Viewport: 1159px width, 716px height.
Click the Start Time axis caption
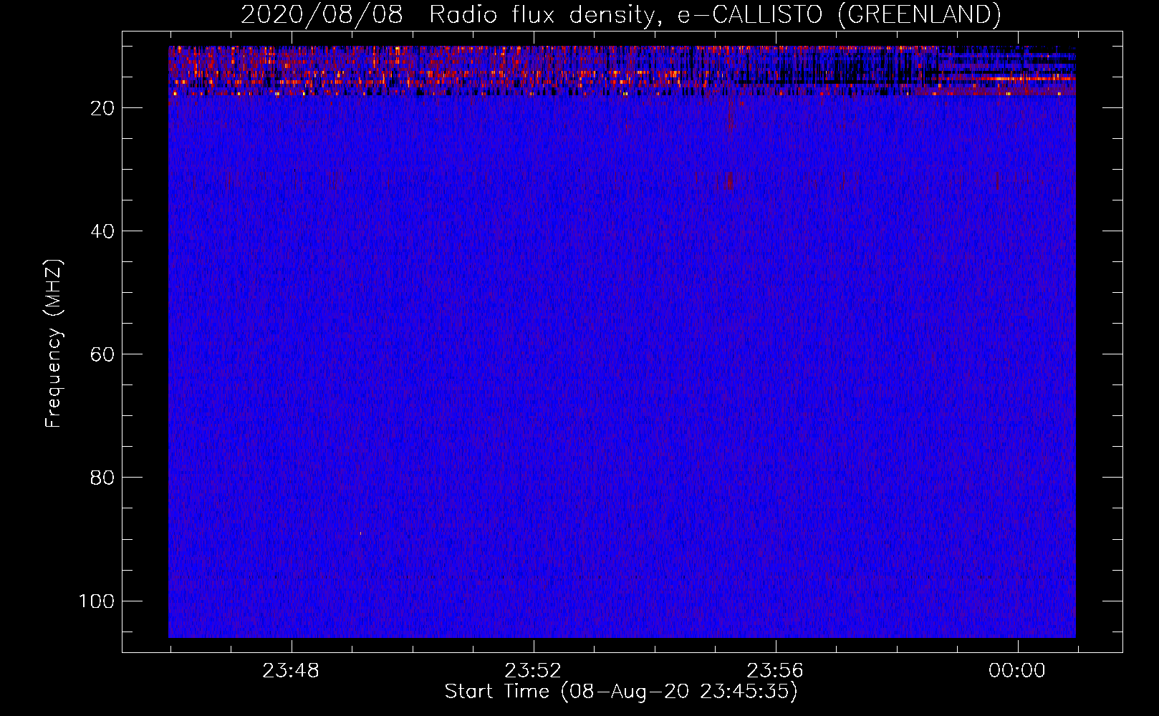[x=621, y=692]
